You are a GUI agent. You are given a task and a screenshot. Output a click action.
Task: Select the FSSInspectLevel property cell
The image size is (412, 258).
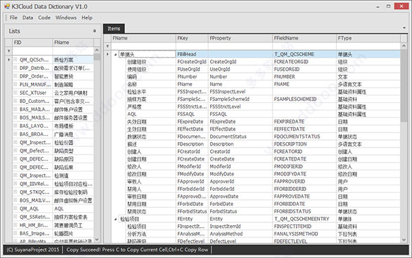click(240, 91)
